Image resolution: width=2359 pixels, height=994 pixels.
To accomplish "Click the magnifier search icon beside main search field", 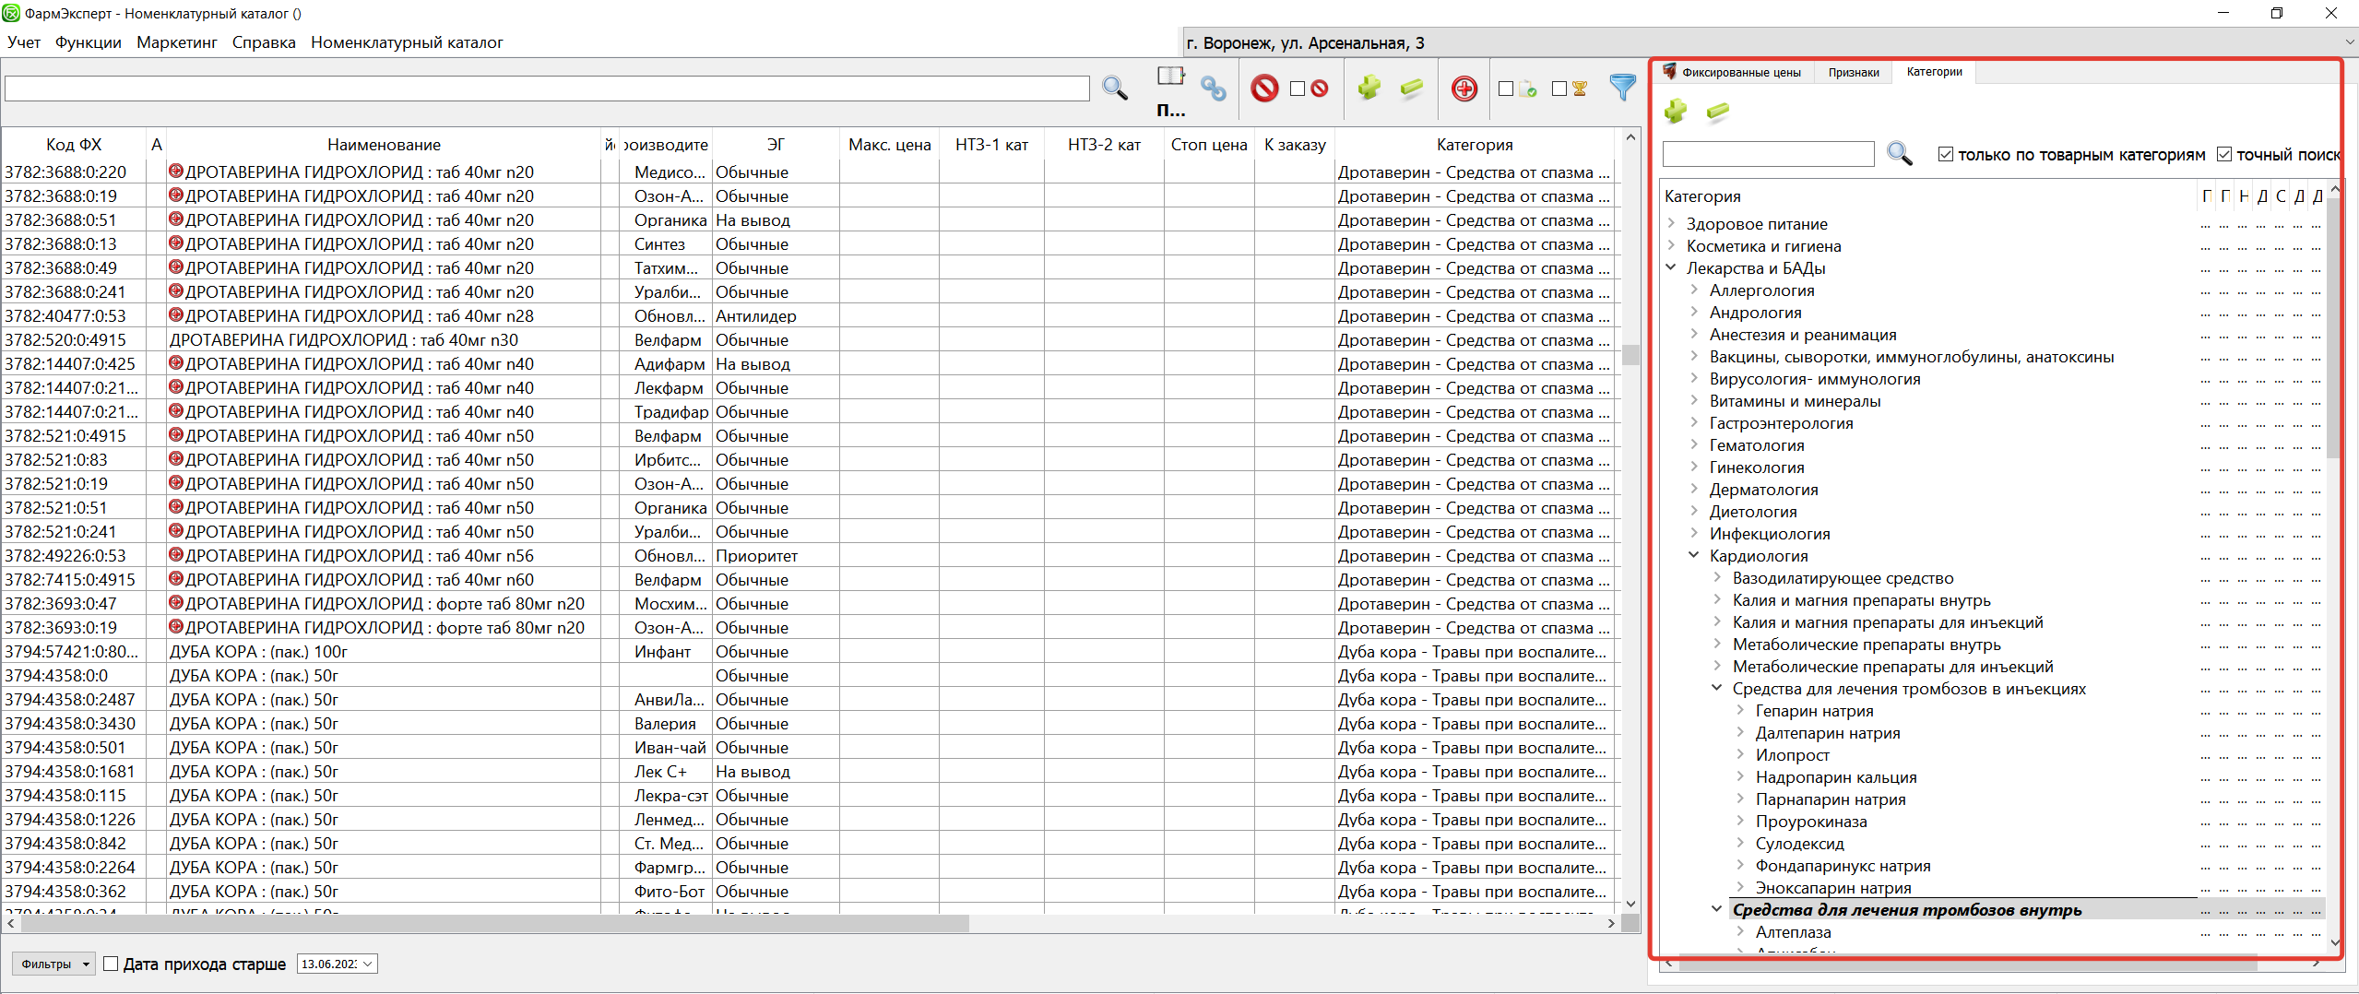I will tap(1114, 89).
